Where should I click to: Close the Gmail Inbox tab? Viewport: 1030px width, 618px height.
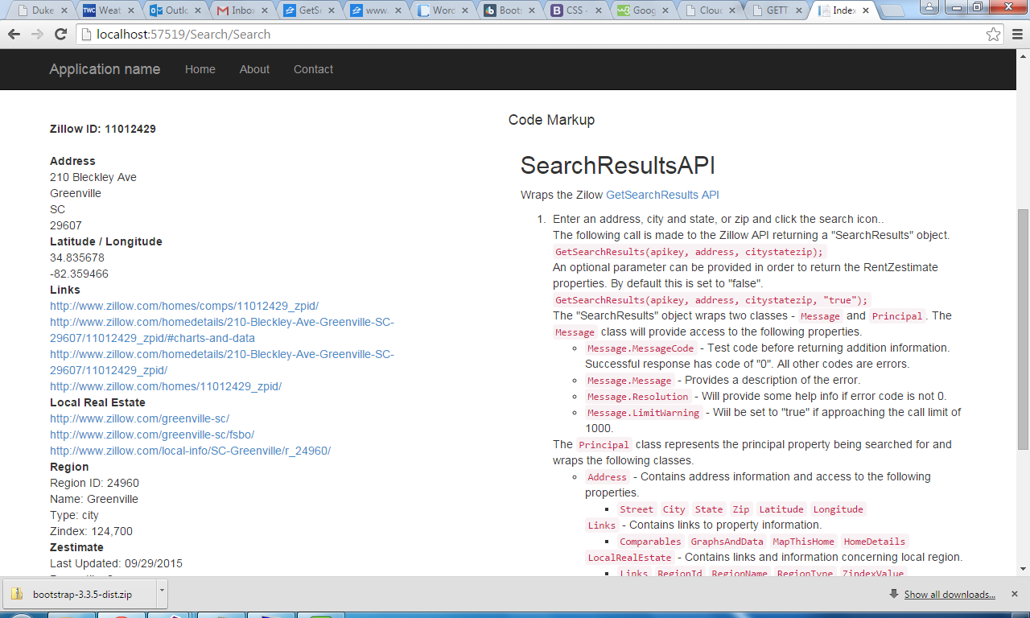[264, 10]
